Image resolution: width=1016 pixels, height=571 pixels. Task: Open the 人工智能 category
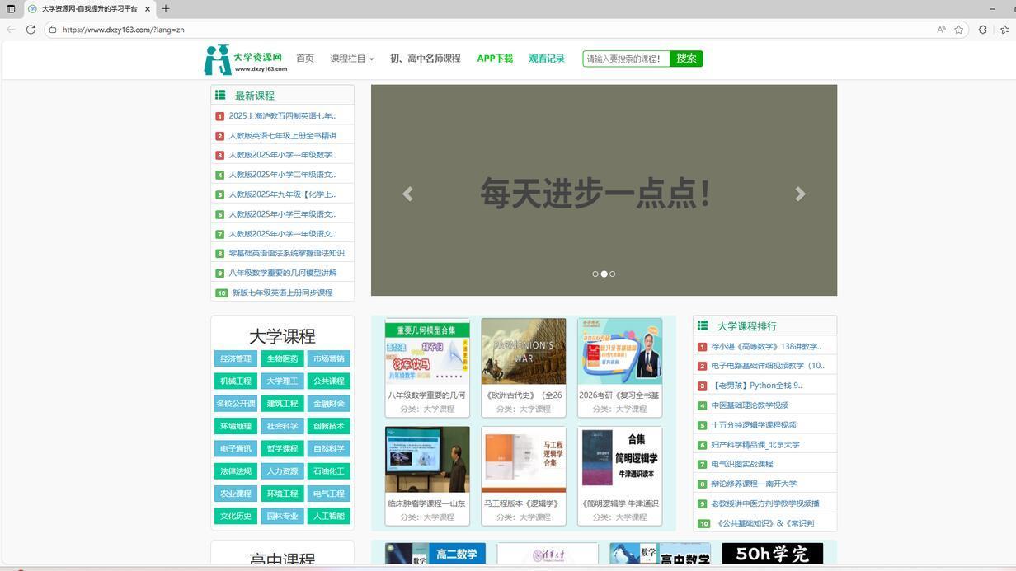(x=328, y=516)
